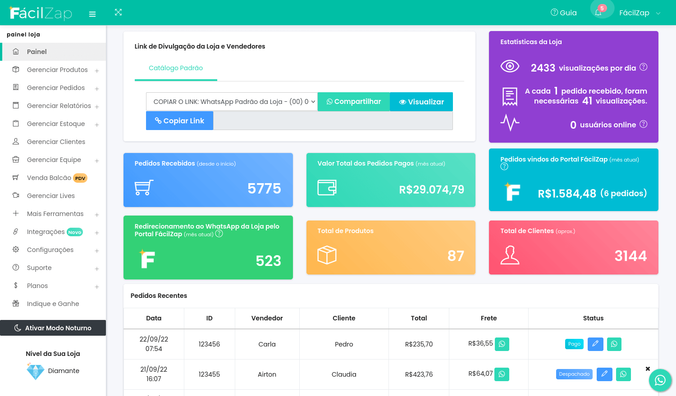Screen dimensions: 676x396
Task: Click the Mais Ferramentas sidebar icon
Action: pos(16,213)
